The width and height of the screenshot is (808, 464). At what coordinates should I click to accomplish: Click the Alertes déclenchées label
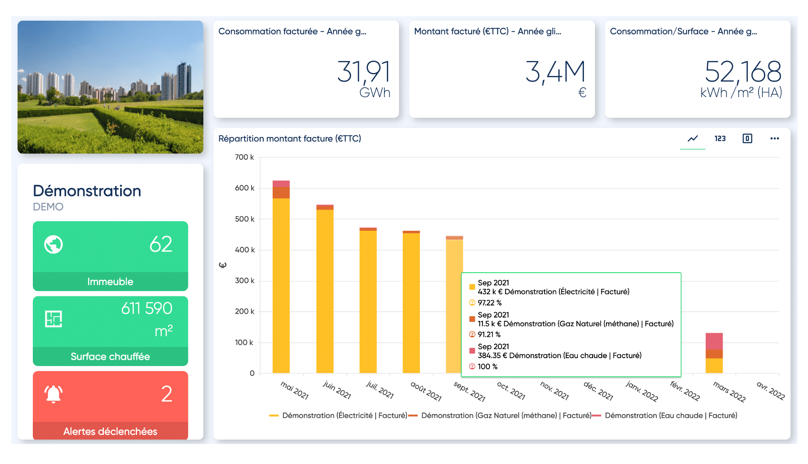pyautogui.click(x=110, y=431)
